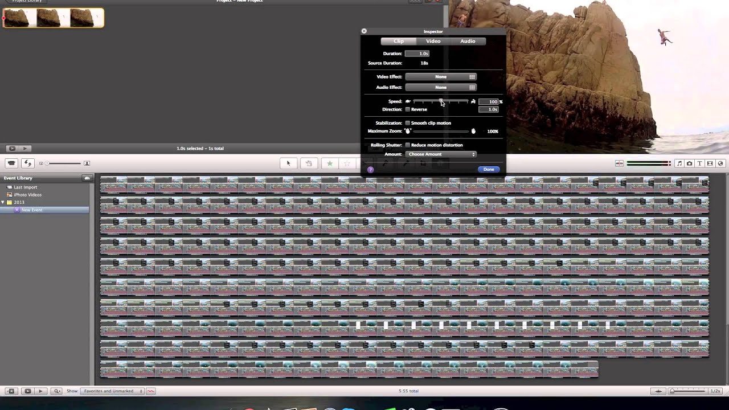Open the music and sound effects browser
Screen dimensions: 729x410
pos(679,163)
